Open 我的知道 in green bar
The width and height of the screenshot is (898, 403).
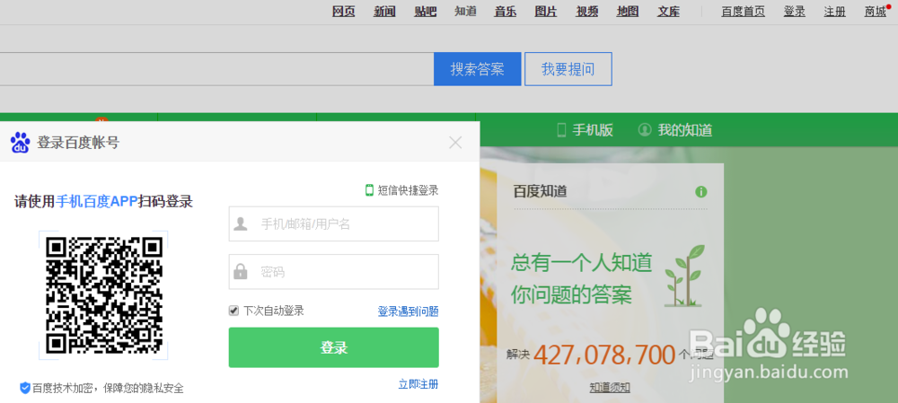675,130
